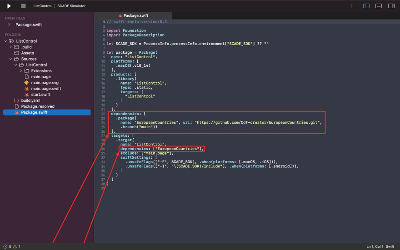The height and width of the screenshot is (250, 400).
Task: Open build.yaml file
Action: (x=30, y=100)
